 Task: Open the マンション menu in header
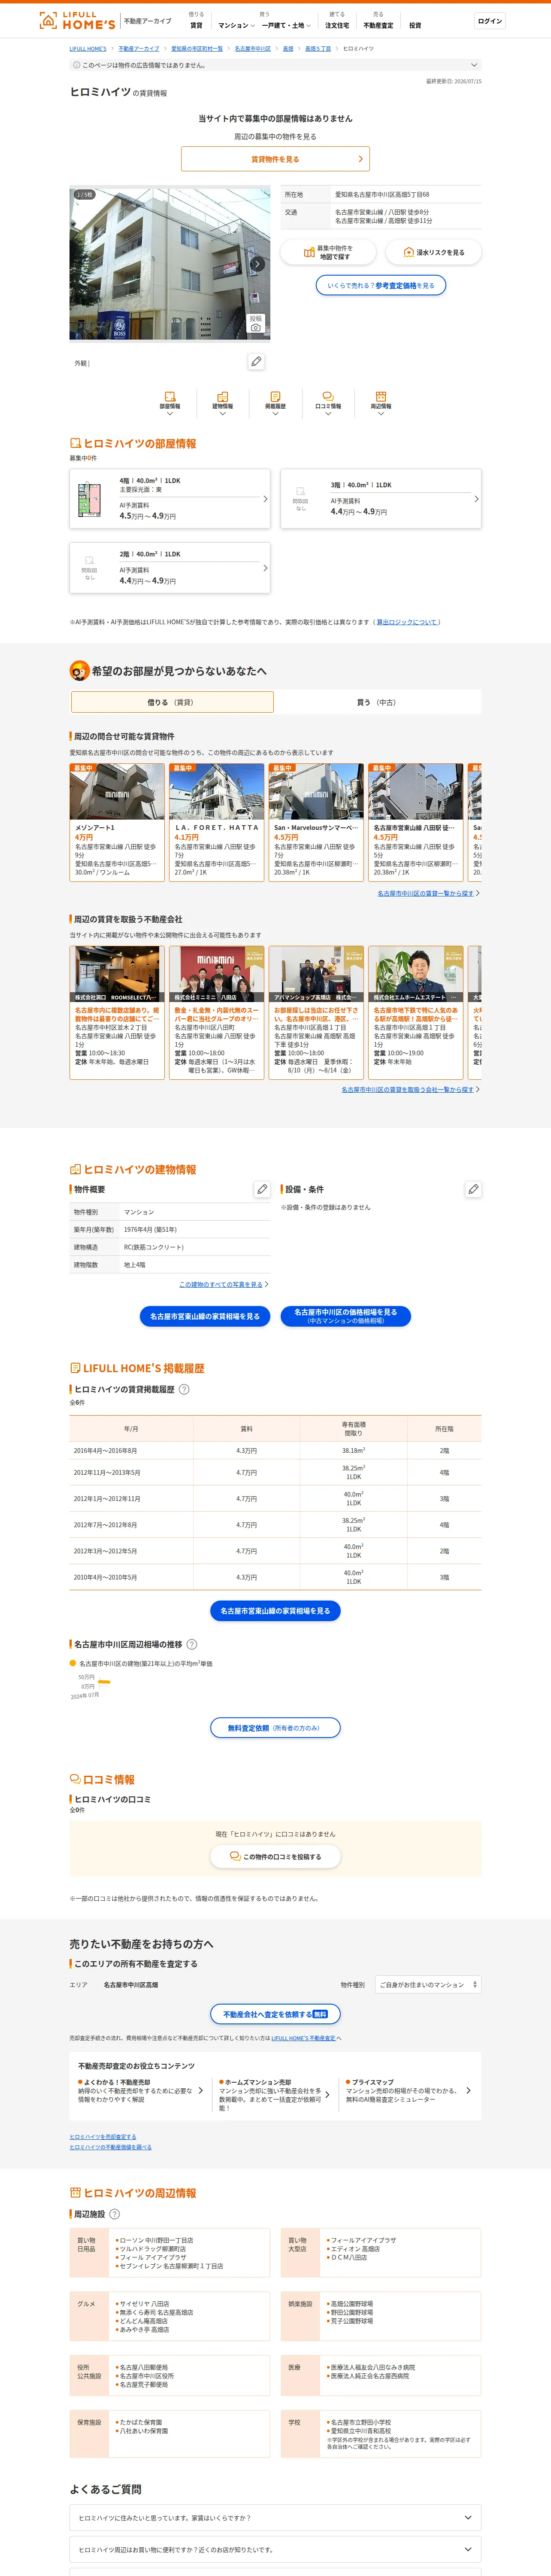click(x=236, y=25)
